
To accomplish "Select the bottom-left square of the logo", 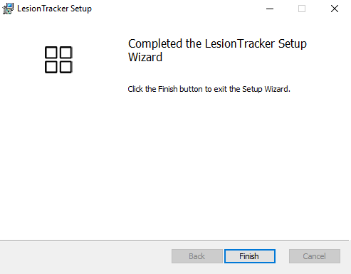I will tap(51, 67).
